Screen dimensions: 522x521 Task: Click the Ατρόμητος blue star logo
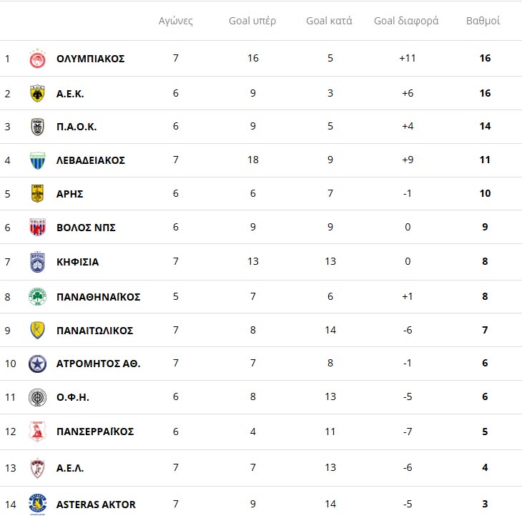coord(37,364)
